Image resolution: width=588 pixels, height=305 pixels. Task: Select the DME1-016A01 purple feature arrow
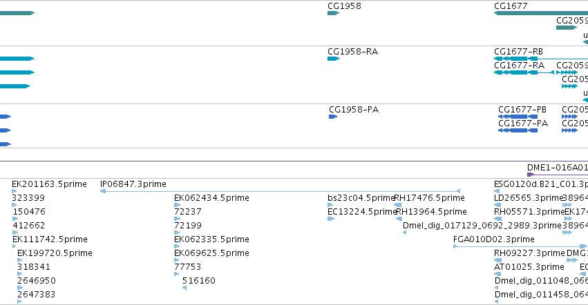pyautogui.click(x=557, y=175)
